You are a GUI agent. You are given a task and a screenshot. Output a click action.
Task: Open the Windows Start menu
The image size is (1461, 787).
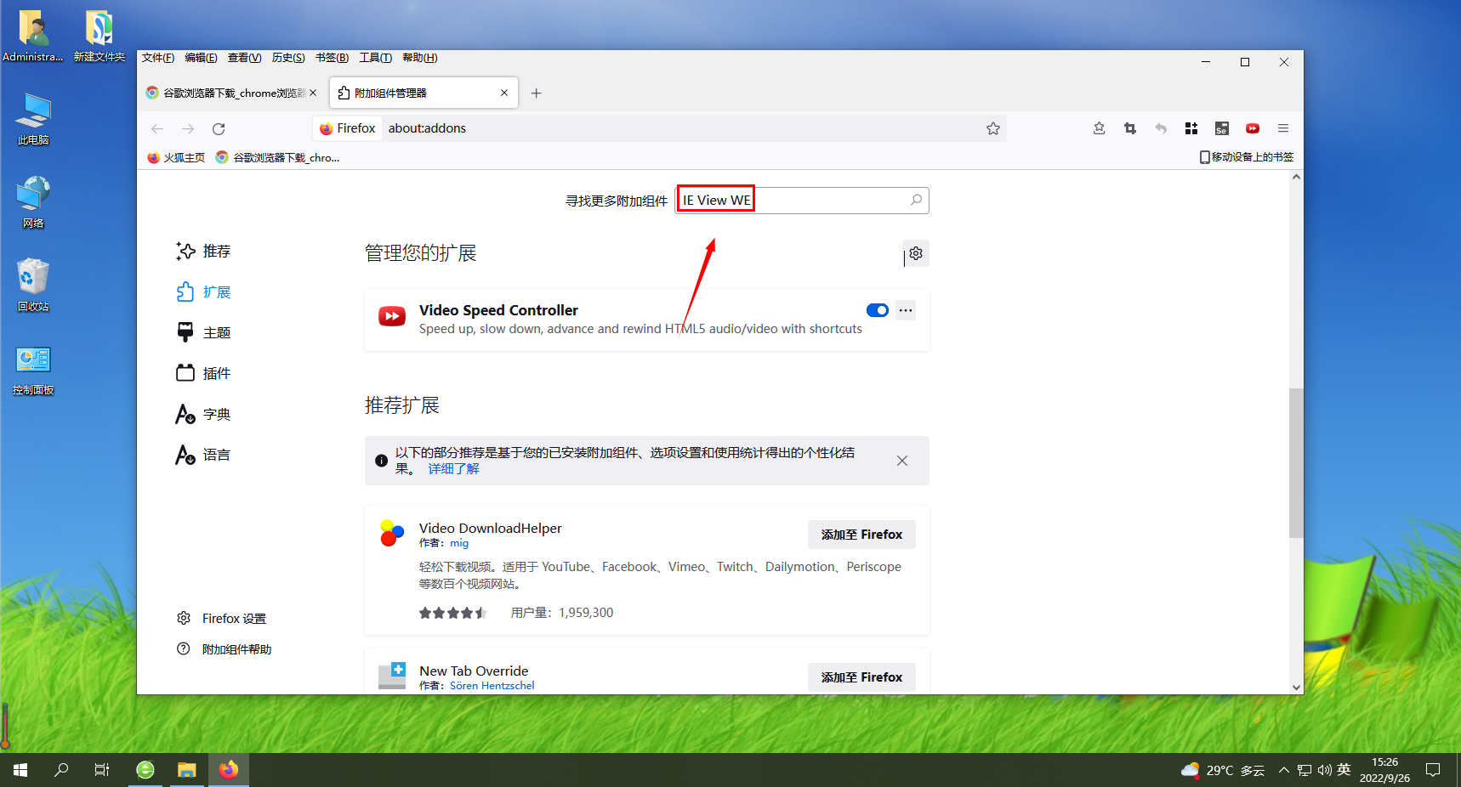tap(20, 770)
